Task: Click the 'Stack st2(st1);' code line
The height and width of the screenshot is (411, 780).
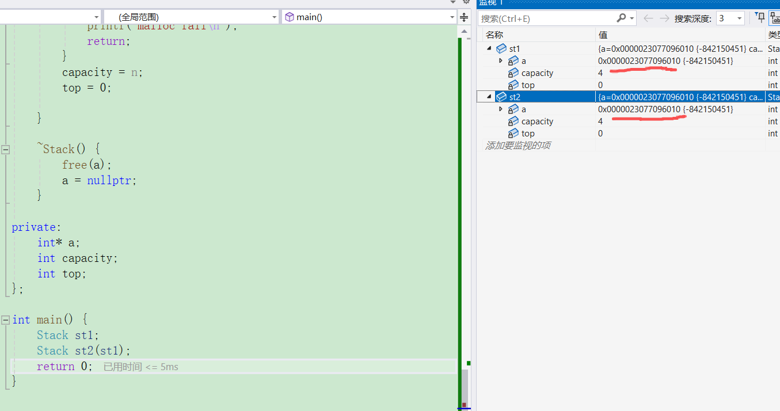Action: coord(84,351)
